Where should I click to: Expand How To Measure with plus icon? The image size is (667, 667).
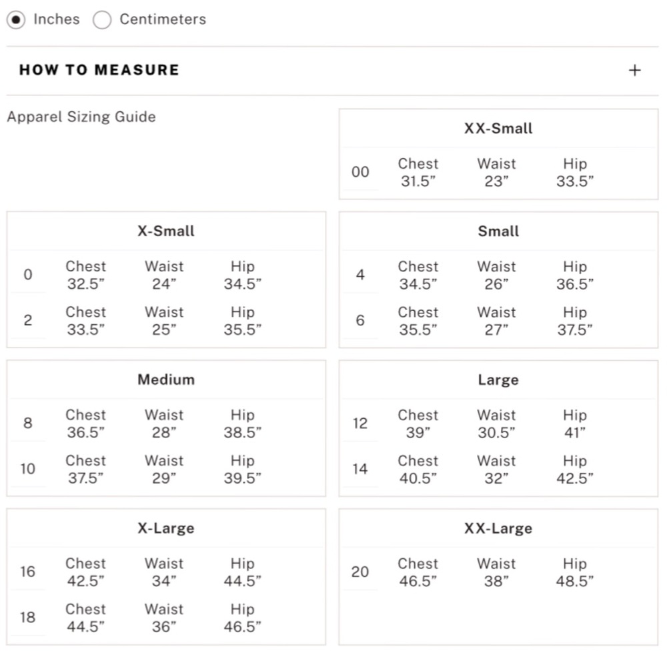click(x=635, y=70)
